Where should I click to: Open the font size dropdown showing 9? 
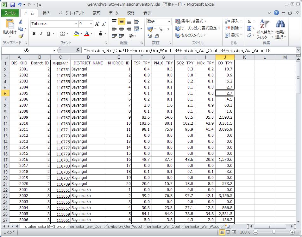coord(91,24)
